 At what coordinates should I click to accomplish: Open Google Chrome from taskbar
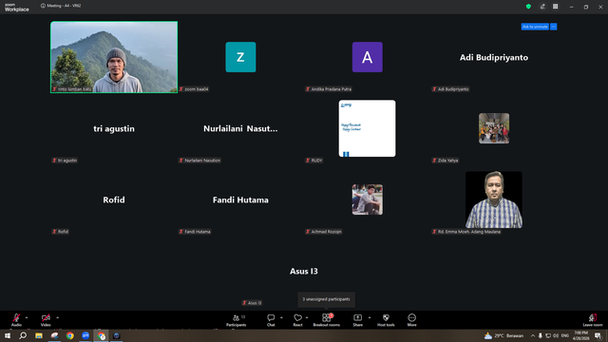[69, 335]
